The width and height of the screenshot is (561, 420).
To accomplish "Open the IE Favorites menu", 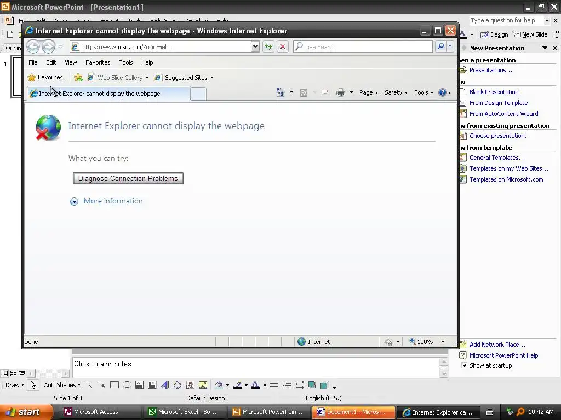I will coord(98,62).
